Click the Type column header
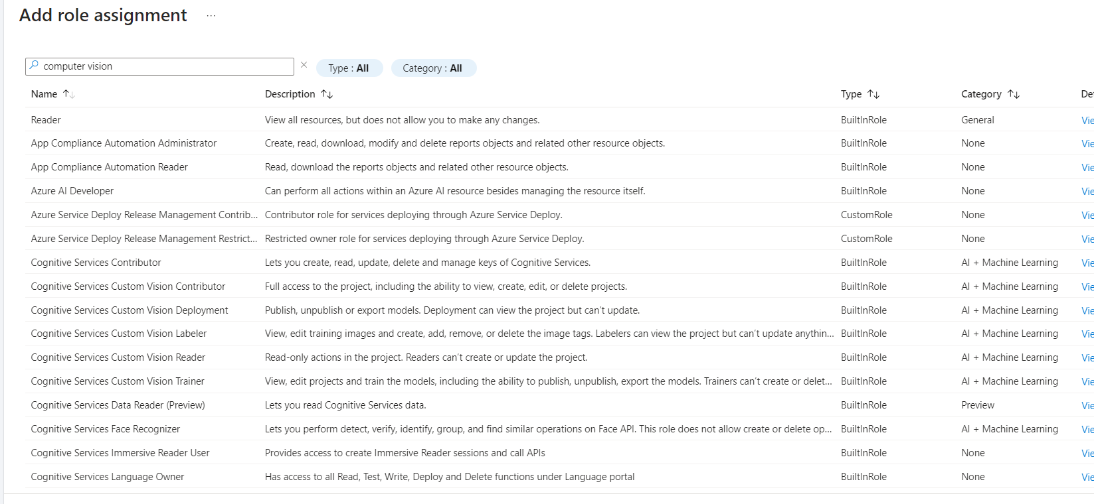Screen dimensions: 1094x504 851,94
